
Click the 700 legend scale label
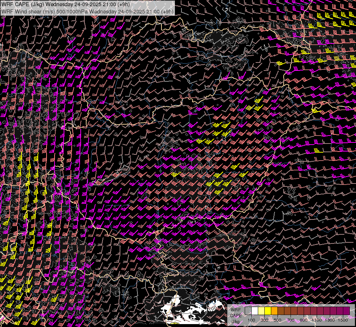[291, 320]
